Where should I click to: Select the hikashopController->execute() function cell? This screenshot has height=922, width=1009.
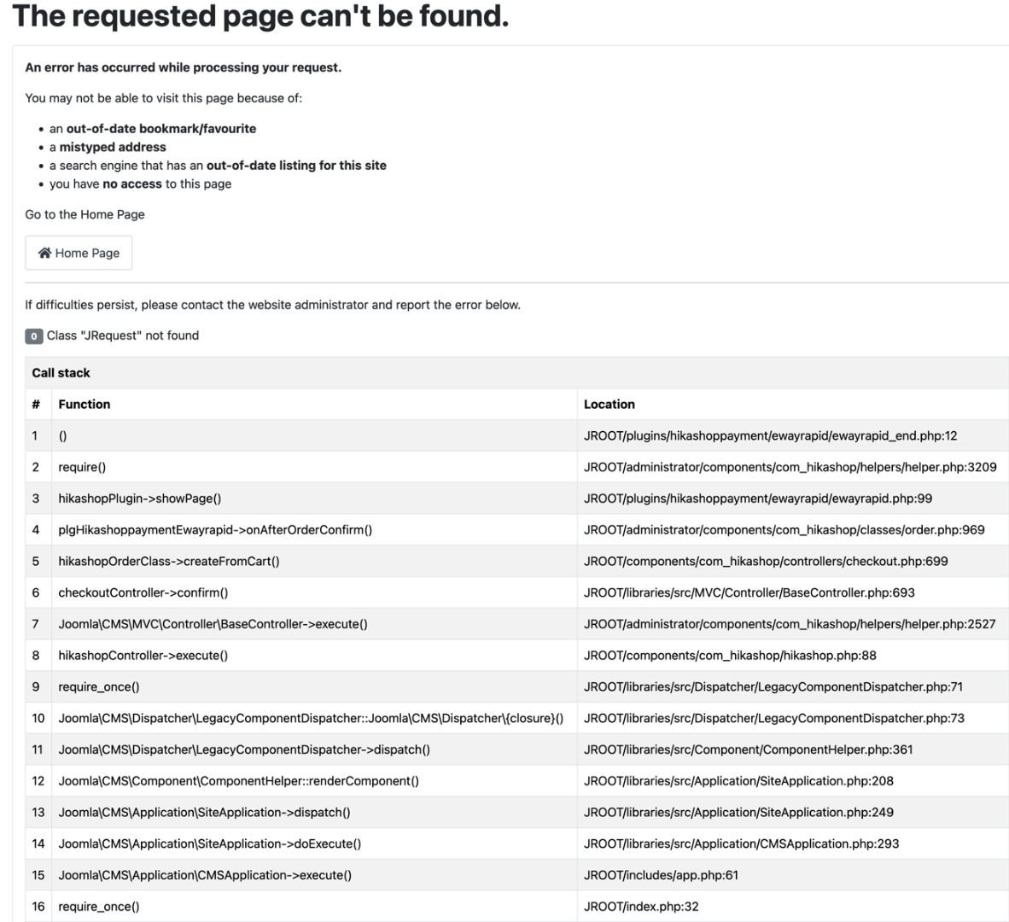coord(143,656)
